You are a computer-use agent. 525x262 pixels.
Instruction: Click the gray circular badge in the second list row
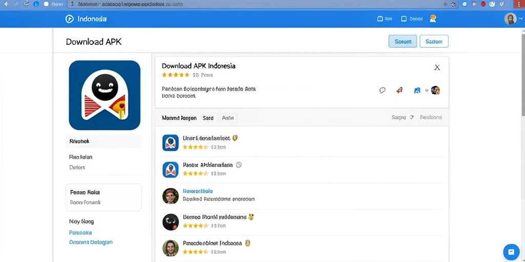[239, 165]
